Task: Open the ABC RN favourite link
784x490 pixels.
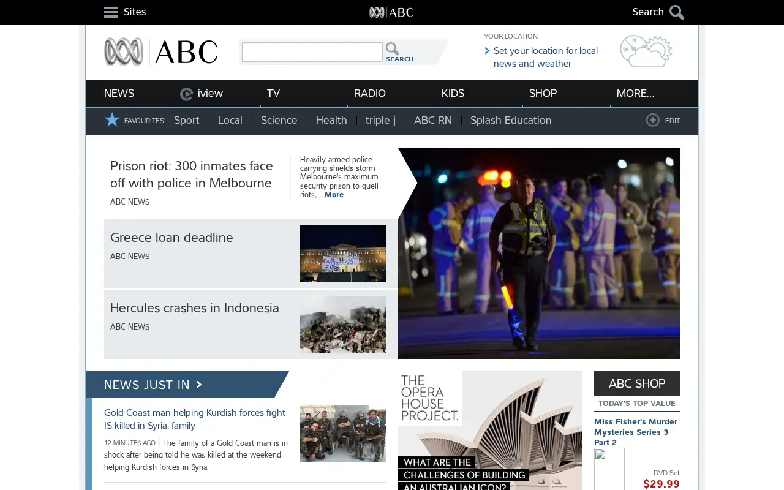Action: [433, 120]
